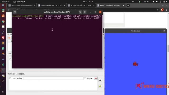Open the active Terminal dock icon
The width and height of the screenshot is (169, 95).
[3, 70]
